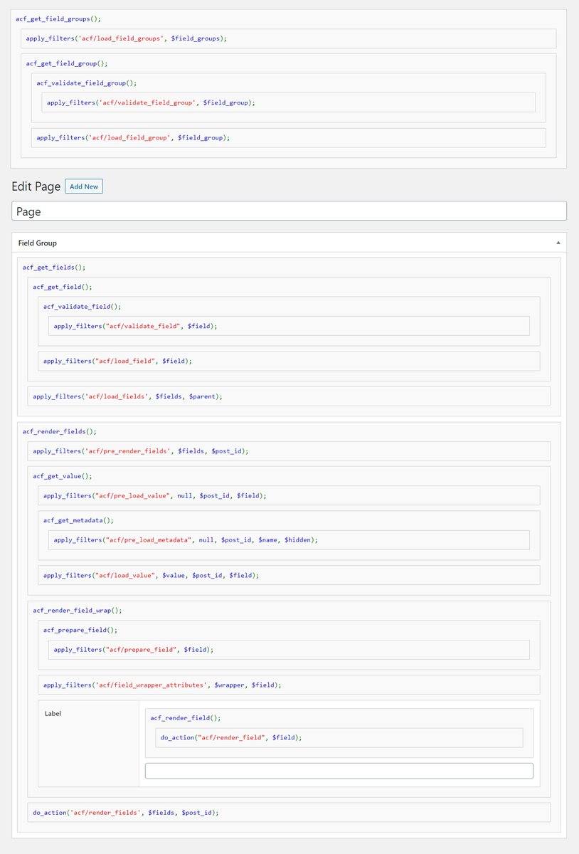Collapse the Field Group panel arrow

(x=559, y=243)
